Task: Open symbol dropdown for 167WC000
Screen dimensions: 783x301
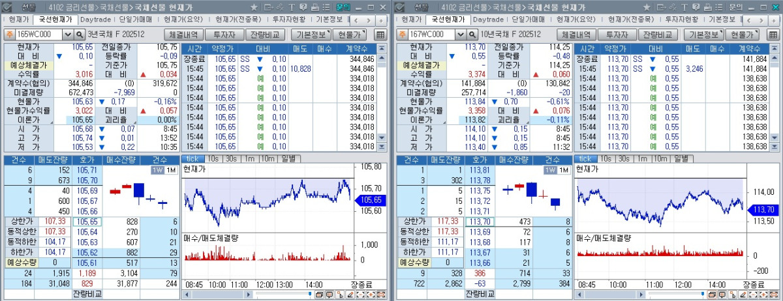Action: click(x=461, y=35)
